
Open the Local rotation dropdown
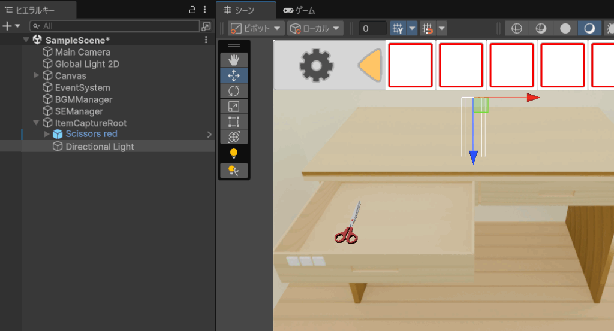[315, 29]
